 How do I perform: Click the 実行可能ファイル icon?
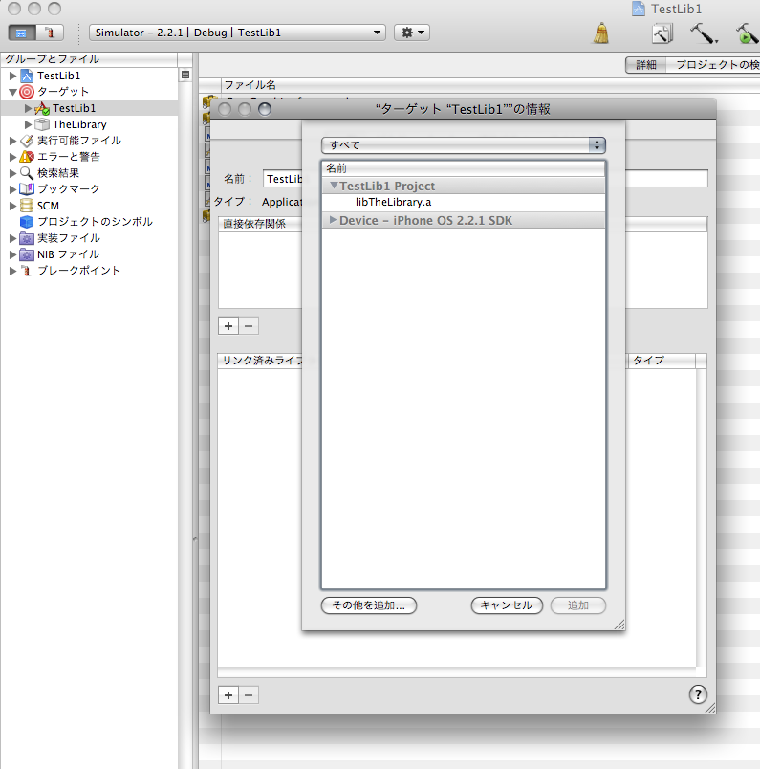(27, 141)
